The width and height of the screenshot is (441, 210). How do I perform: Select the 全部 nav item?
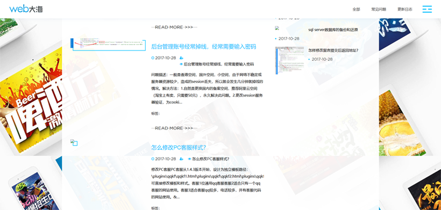pyautogui.click(x=356, y=9)
